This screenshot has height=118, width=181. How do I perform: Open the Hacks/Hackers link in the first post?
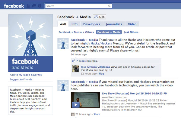pyautogui.click(x=101, y=43)
